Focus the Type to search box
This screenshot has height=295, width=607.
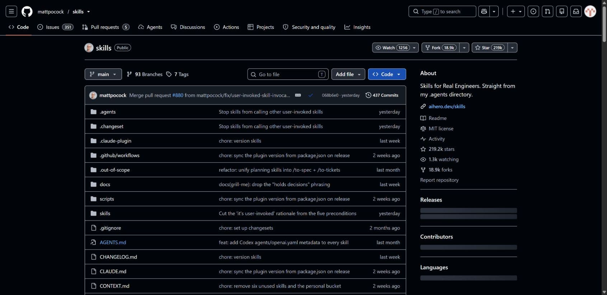[x=442, y=11]
